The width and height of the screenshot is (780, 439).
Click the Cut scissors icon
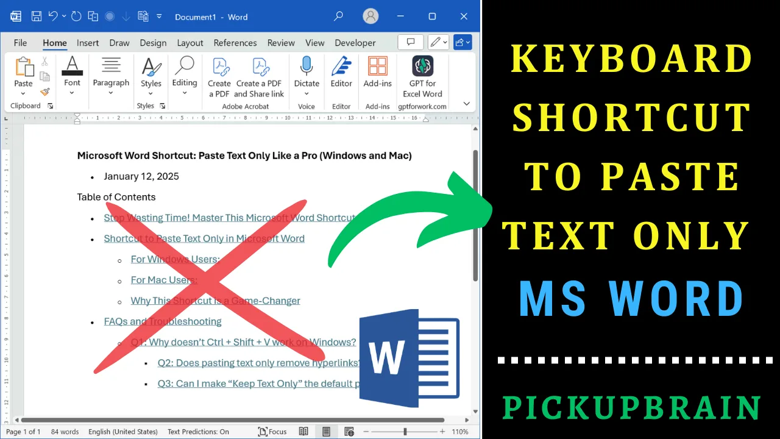(x=44, y=61)
